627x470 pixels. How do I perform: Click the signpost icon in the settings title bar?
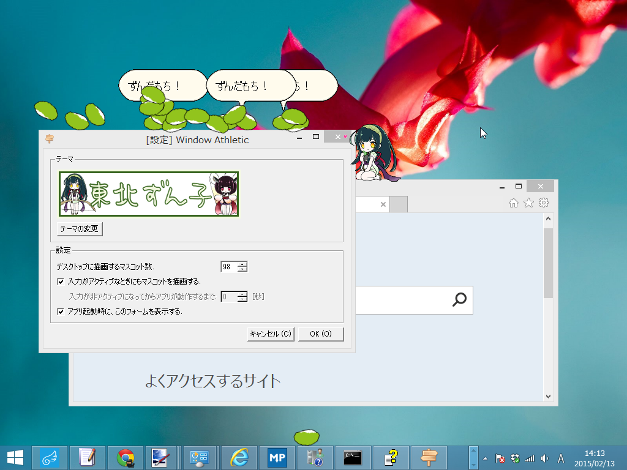[50, 139]
